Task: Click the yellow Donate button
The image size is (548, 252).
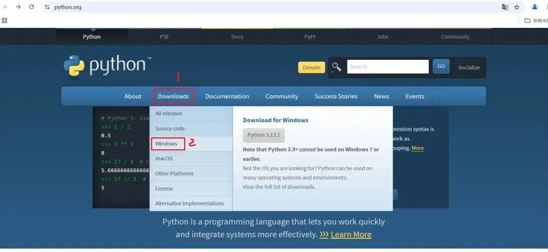Action: (312, 67)
